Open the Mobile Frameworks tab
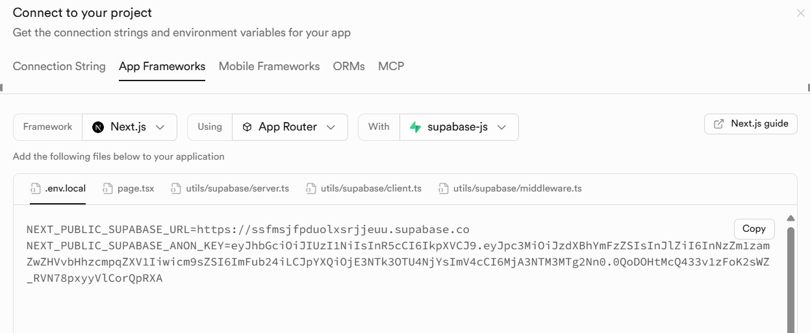The image size is (810, 333). tap(269, 66)
